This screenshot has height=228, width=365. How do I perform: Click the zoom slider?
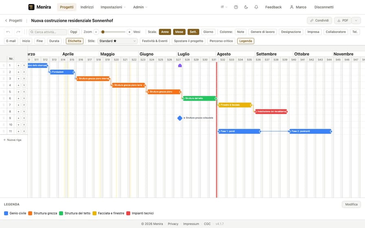click(113, 32)
